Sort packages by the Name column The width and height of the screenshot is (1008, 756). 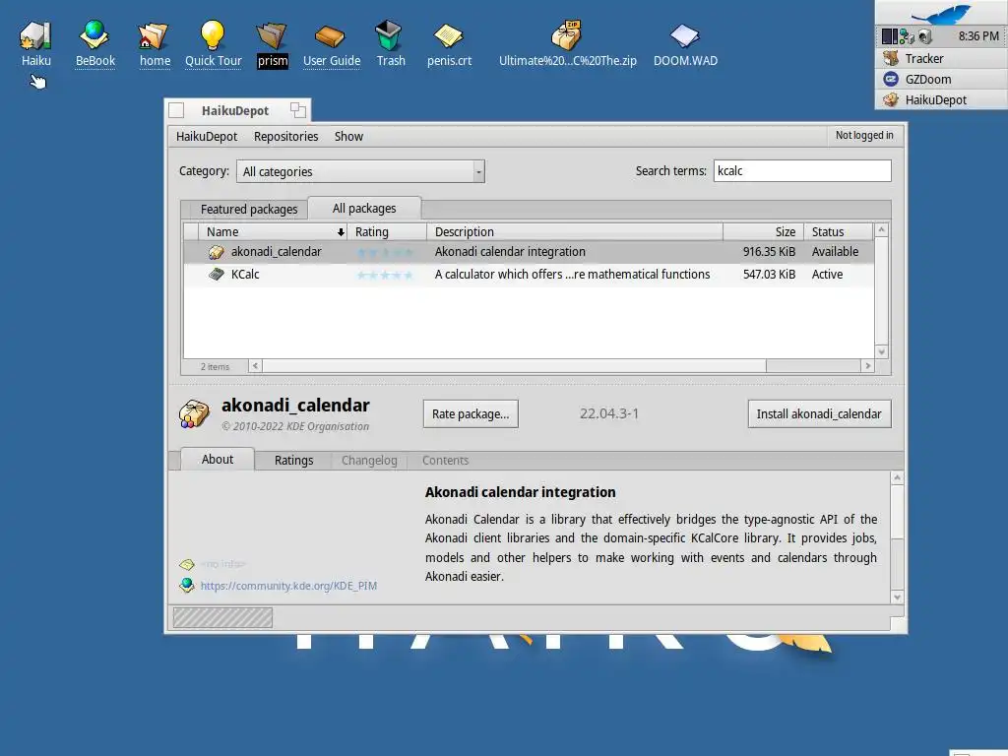pos(273,231)
